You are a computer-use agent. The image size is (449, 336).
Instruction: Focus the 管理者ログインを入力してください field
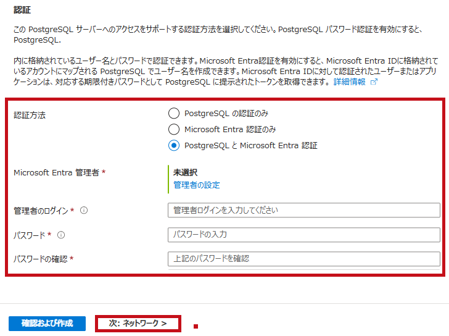304,210
